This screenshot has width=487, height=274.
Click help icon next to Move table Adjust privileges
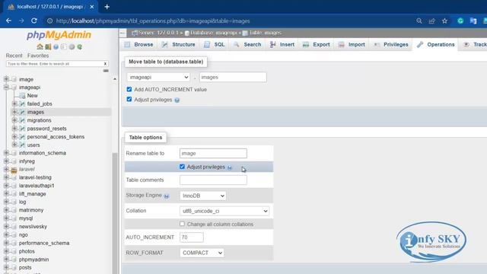pos(177,100)
